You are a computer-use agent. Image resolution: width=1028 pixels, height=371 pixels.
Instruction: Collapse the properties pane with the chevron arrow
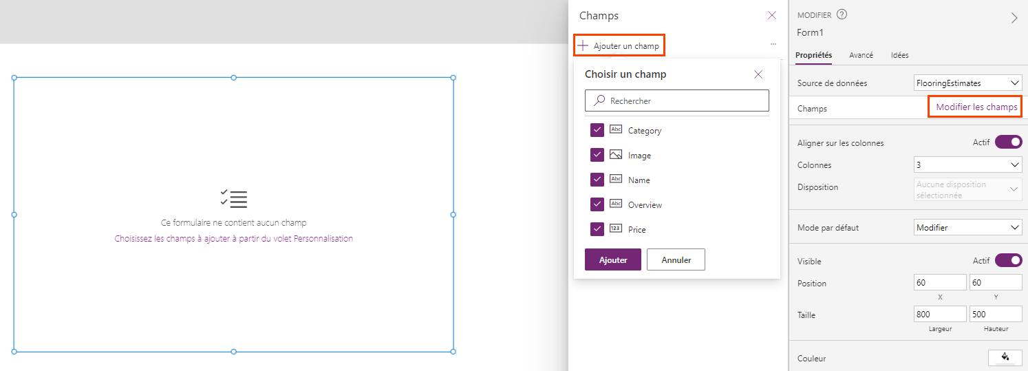(x=1014, y=19)
